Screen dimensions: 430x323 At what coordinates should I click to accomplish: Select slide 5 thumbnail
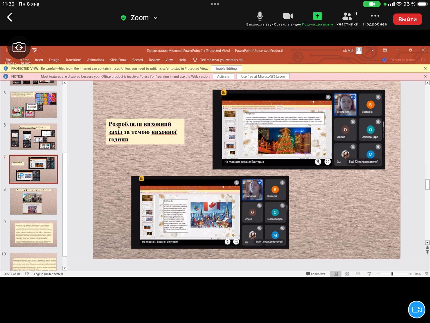(x=34, y=104)
